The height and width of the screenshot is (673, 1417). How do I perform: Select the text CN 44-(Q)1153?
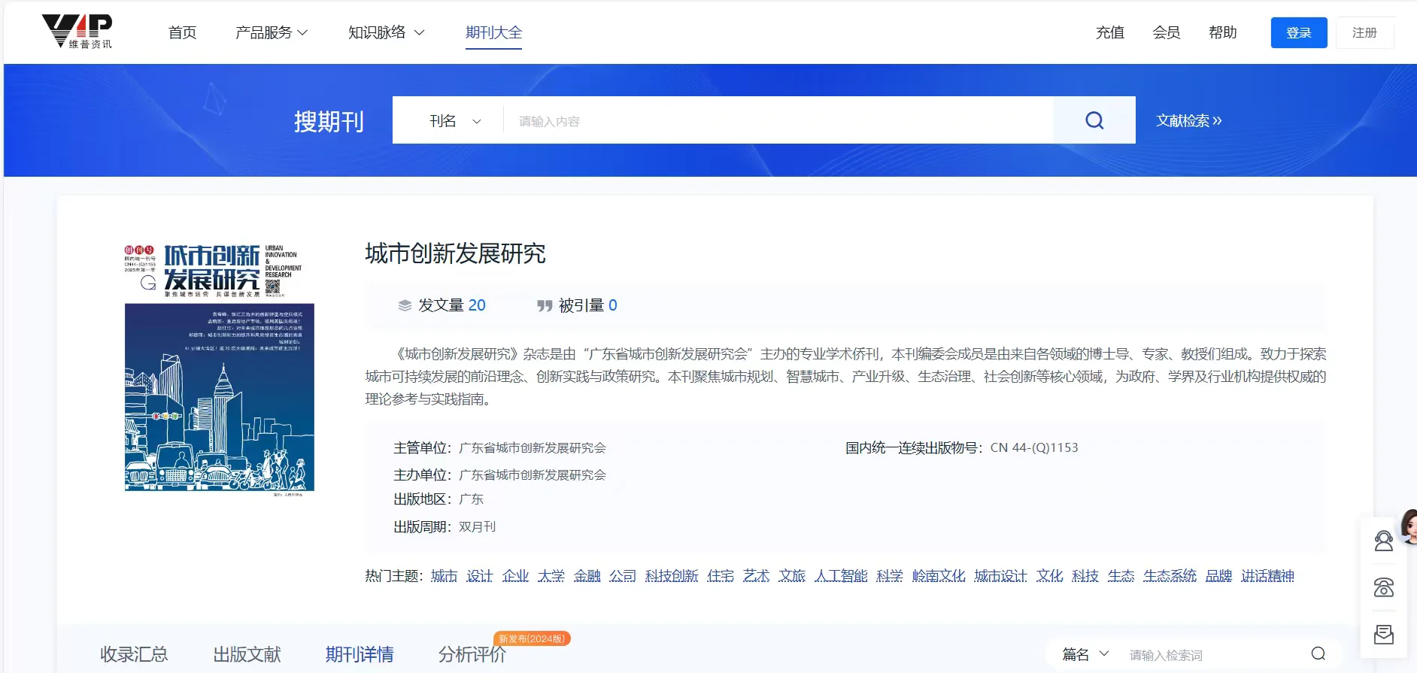tap(1034, 447)
